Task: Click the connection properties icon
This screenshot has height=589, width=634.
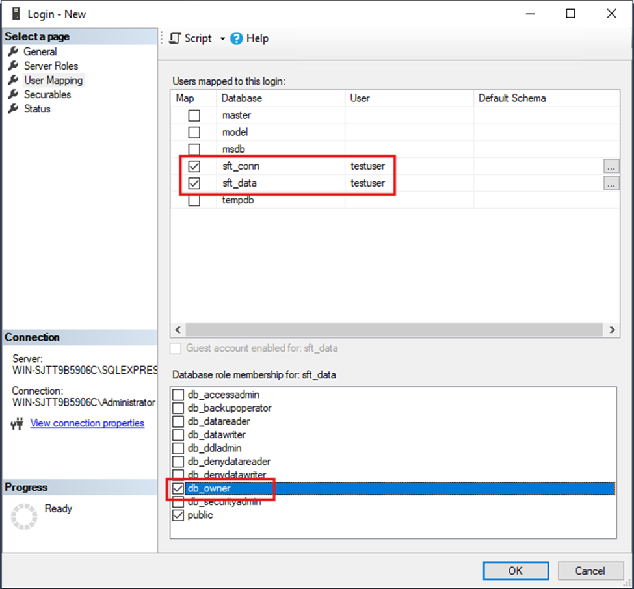Action: click(18, 424)
